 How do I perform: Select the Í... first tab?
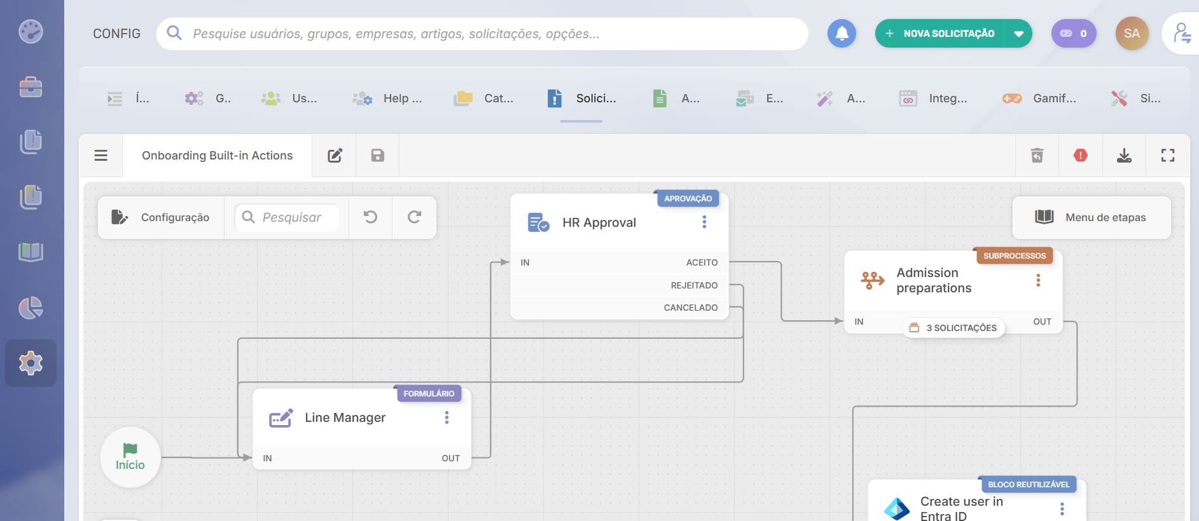pos(128,98)
